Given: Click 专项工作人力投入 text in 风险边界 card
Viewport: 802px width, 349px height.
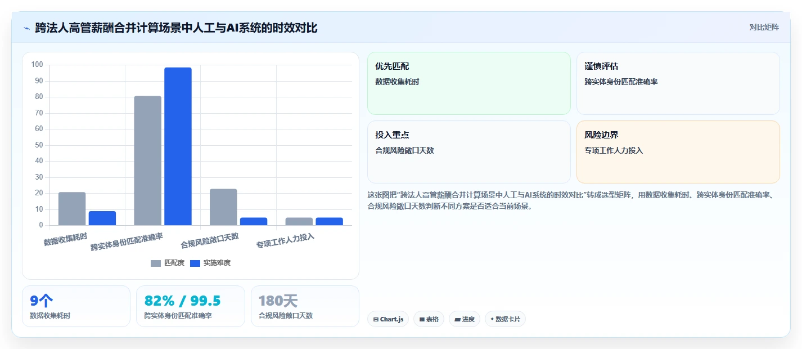Looking at the screenshot, I should coord(614,150).
